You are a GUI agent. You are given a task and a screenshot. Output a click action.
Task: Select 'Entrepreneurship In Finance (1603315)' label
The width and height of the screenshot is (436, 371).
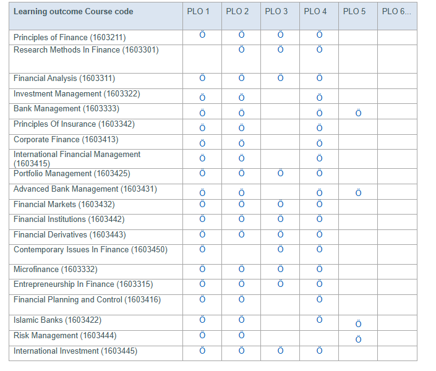pyautogui.click(x=83, y=284)
